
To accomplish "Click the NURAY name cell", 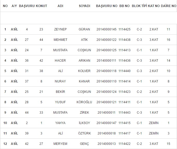I will tap(60, 81).
